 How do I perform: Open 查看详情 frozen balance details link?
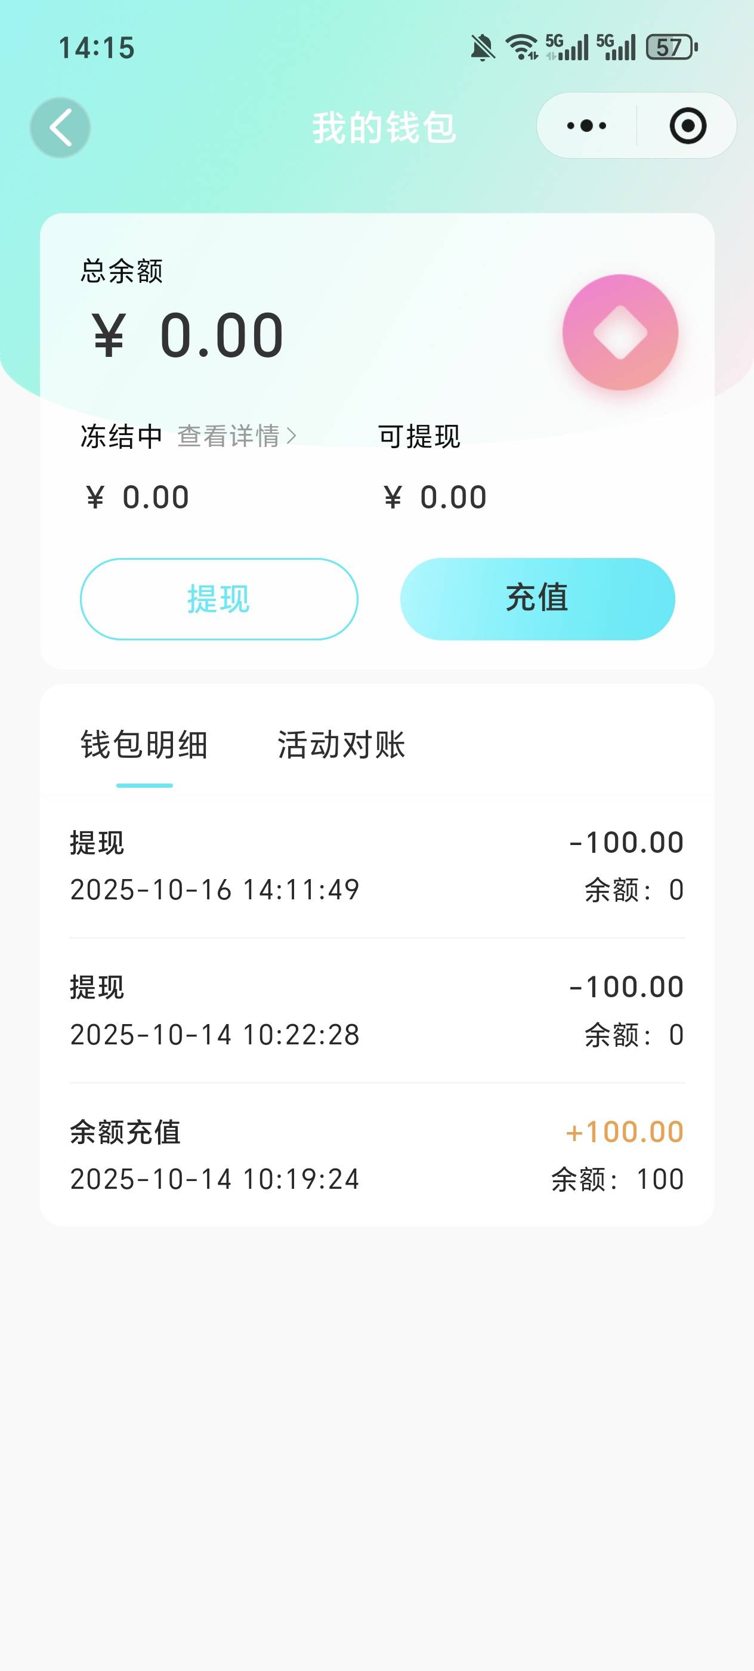click(x=229, y=436)
